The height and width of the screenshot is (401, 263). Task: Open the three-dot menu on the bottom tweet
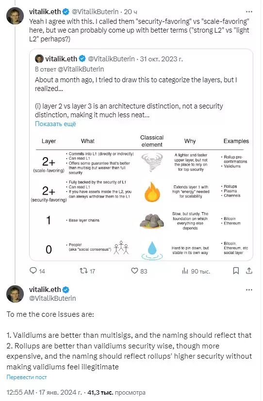tap(249, 290)
